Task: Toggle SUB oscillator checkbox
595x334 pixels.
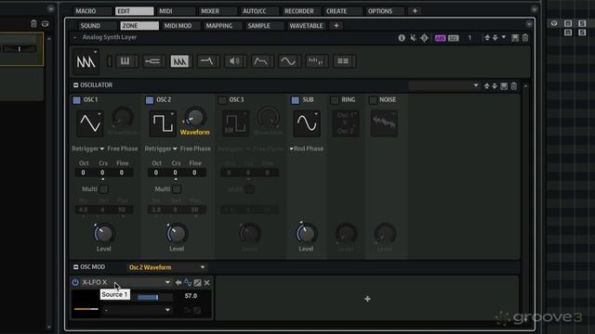Action: click(296, 100)
